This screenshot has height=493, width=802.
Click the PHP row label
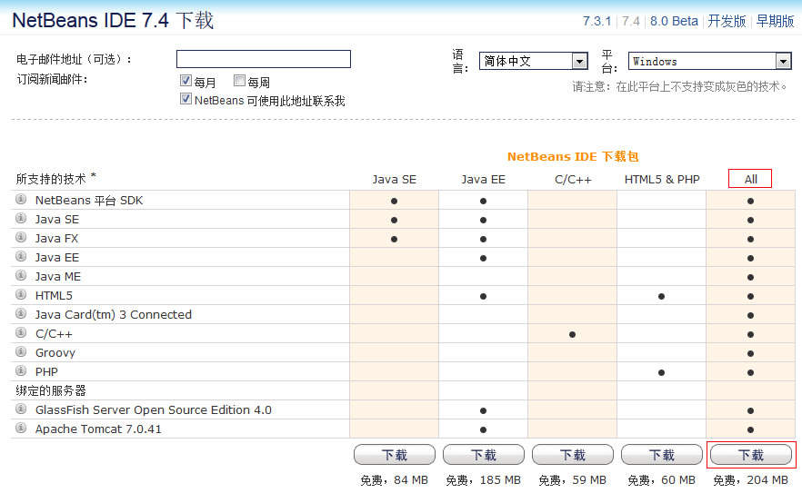pos(46,372)
